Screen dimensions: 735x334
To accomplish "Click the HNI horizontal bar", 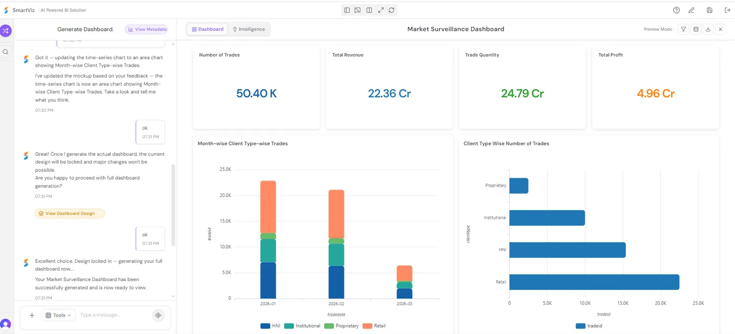I will click(x=568, y=250).
